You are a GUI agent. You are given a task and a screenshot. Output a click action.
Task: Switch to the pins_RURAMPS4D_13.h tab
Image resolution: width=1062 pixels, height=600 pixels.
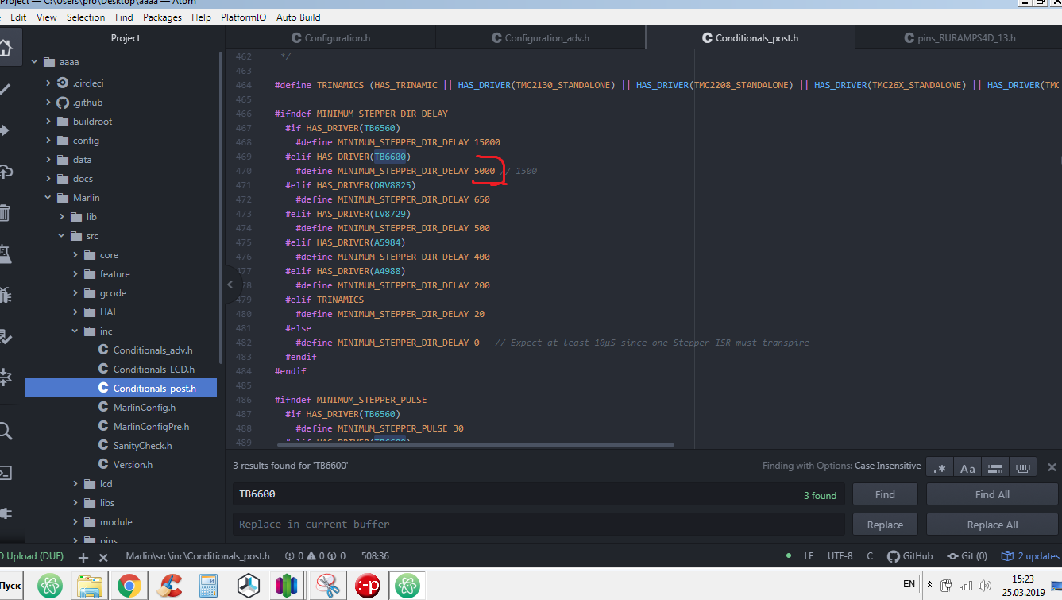[959, 37]
